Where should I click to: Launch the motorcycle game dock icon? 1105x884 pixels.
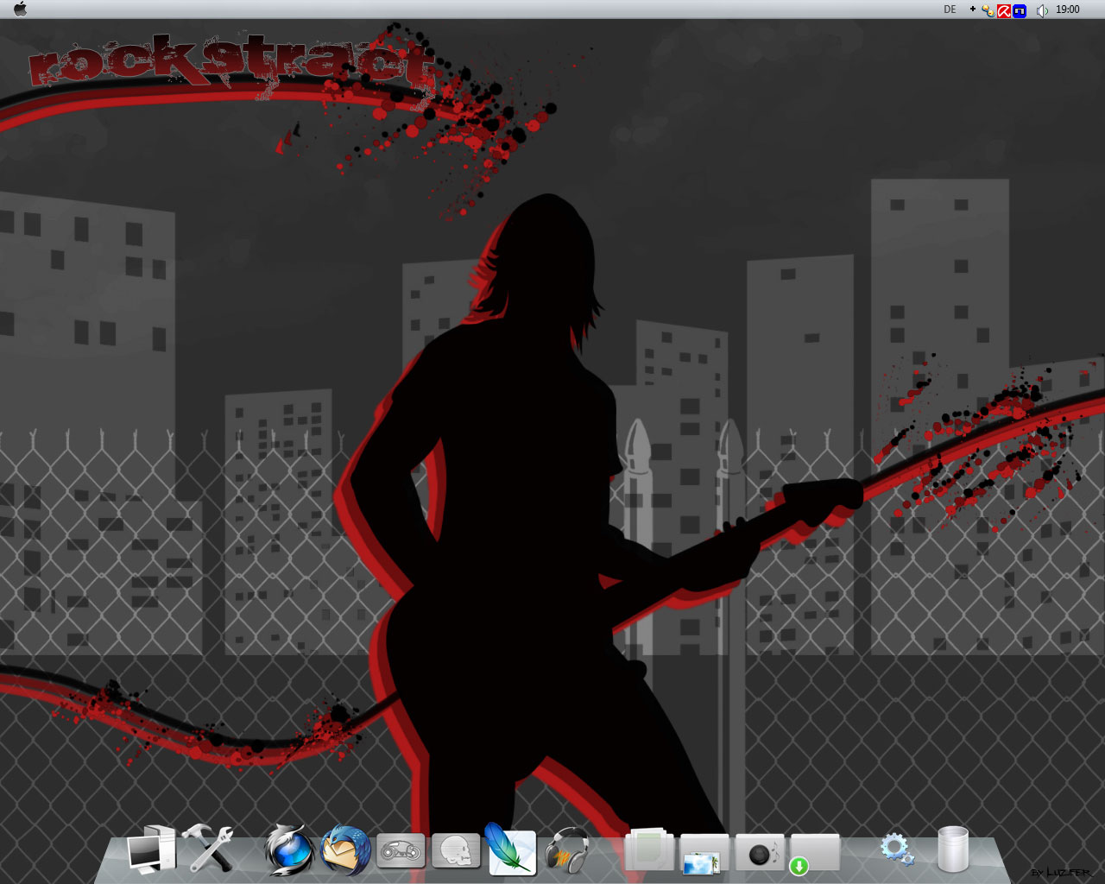coord(401,851)
